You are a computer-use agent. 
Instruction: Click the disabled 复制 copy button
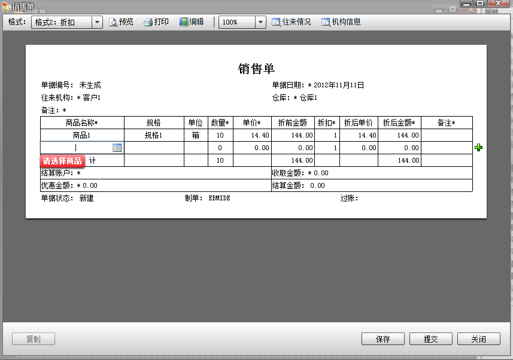click(x=34, y=338)
